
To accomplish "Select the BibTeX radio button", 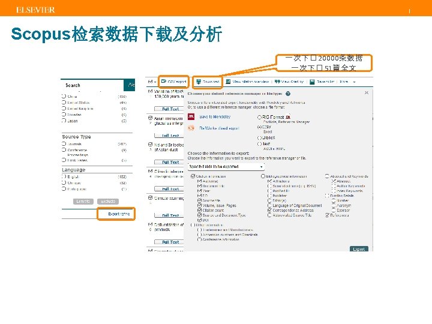I will (259, 138).
